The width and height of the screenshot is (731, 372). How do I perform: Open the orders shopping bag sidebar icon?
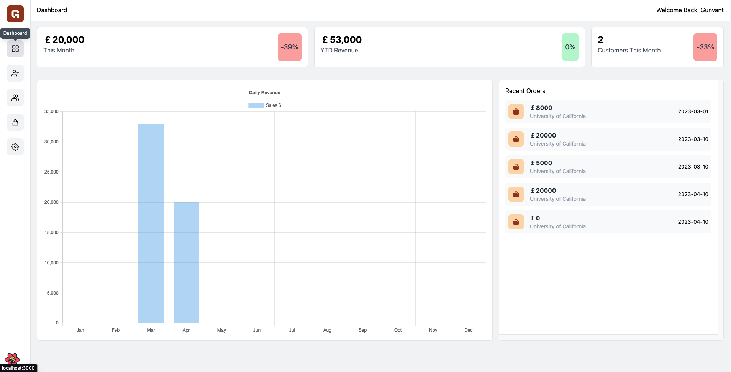pyautogui.click(x=15, y=122)
